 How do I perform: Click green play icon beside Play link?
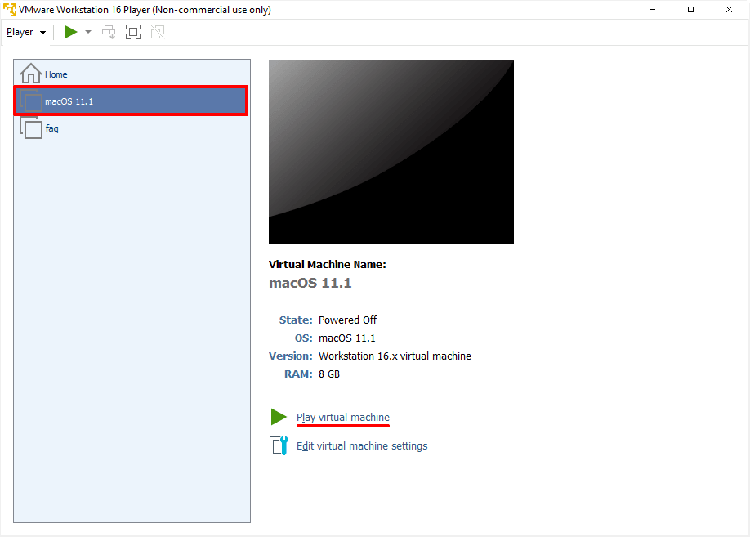point(279,417)
